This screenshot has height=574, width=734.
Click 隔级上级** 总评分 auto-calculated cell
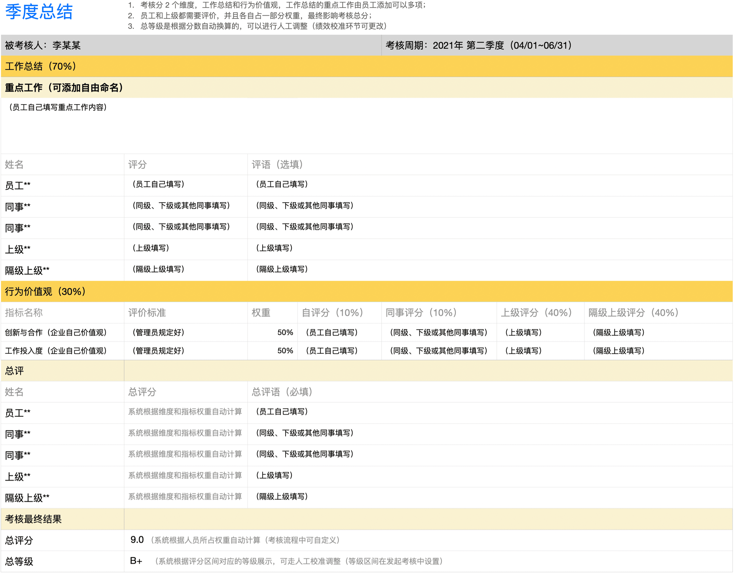[x=186, y=497]
